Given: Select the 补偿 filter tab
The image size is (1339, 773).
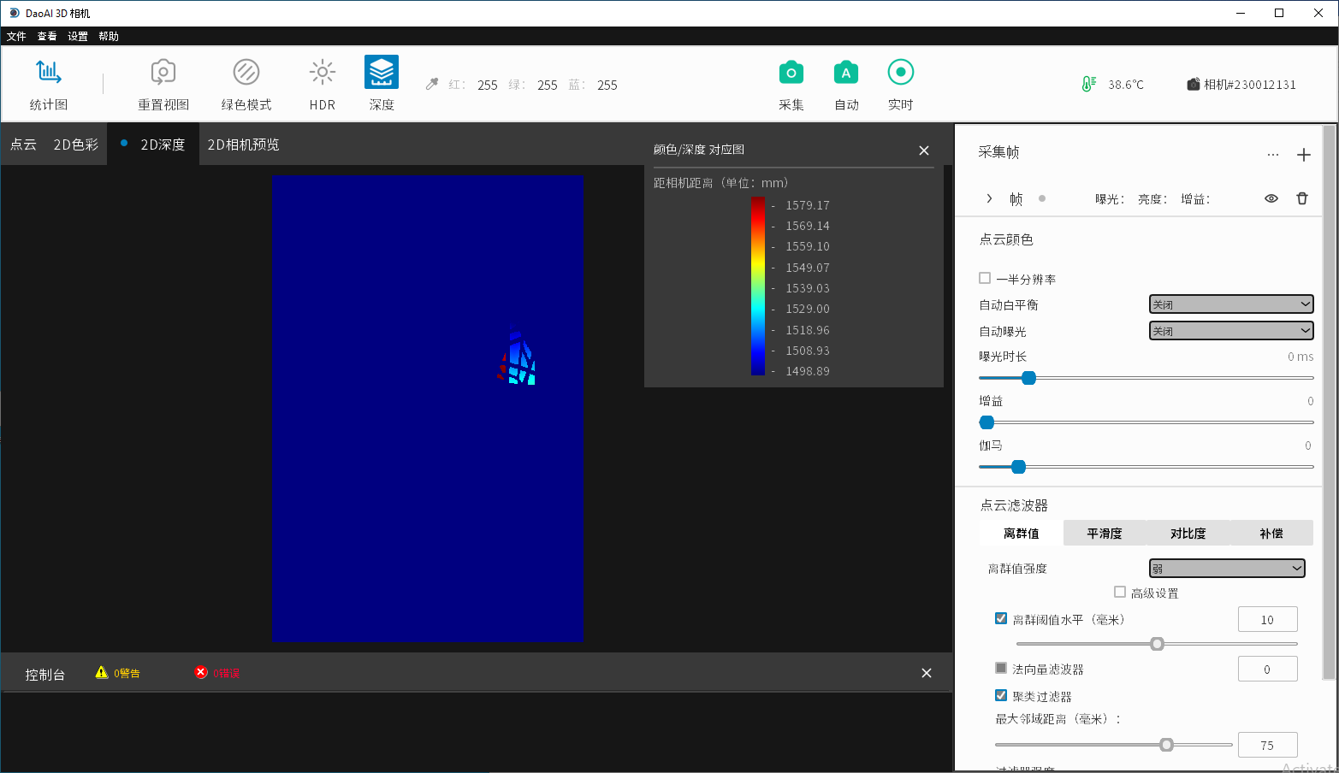Looking at the screenshot, I should tap(1271, 533).
